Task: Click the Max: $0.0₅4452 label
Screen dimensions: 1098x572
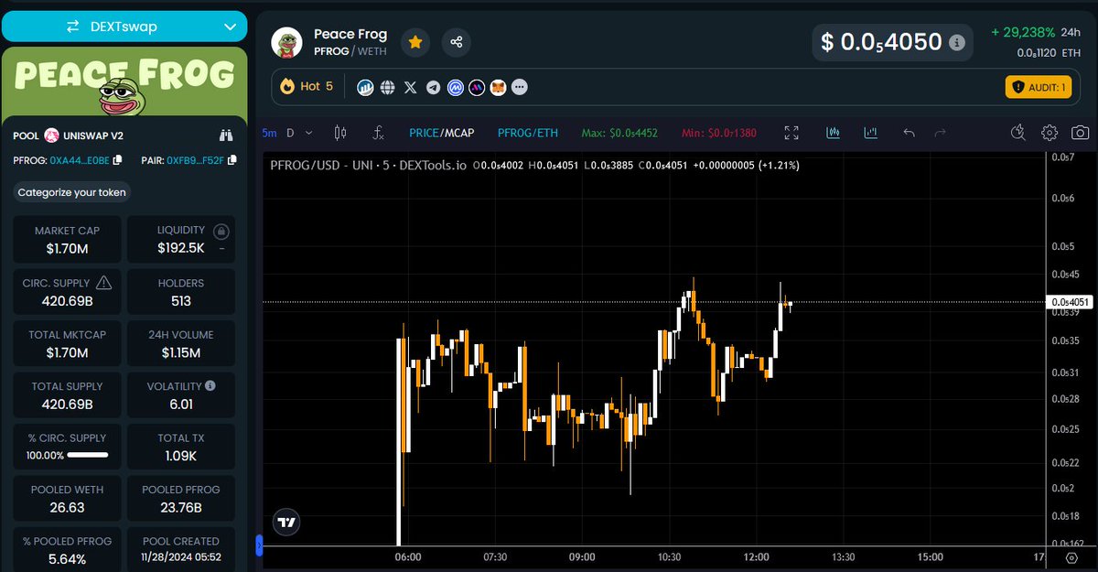Action: coord(619,133)
